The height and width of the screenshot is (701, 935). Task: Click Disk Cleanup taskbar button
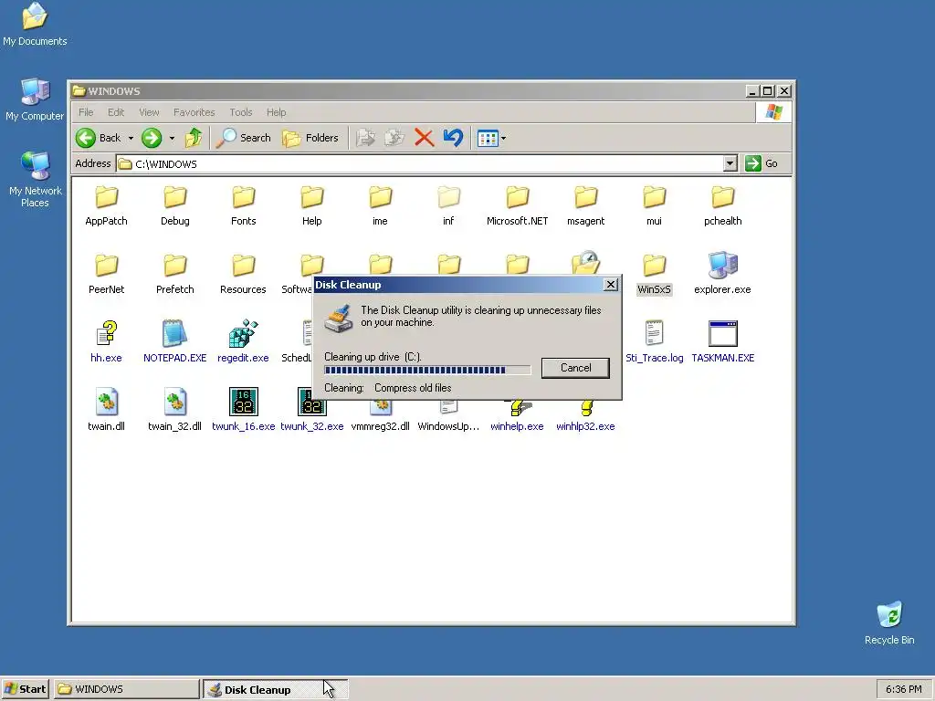[276, 689]
